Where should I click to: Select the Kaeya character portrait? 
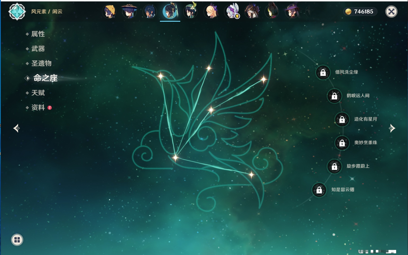point(149,12)
